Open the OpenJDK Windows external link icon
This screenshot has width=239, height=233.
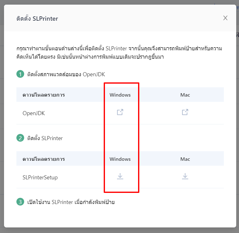click(x=120, y=112)
